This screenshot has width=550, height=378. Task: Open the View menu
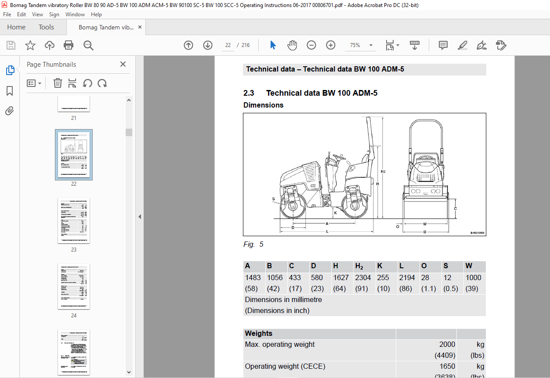tap(38, 14)
